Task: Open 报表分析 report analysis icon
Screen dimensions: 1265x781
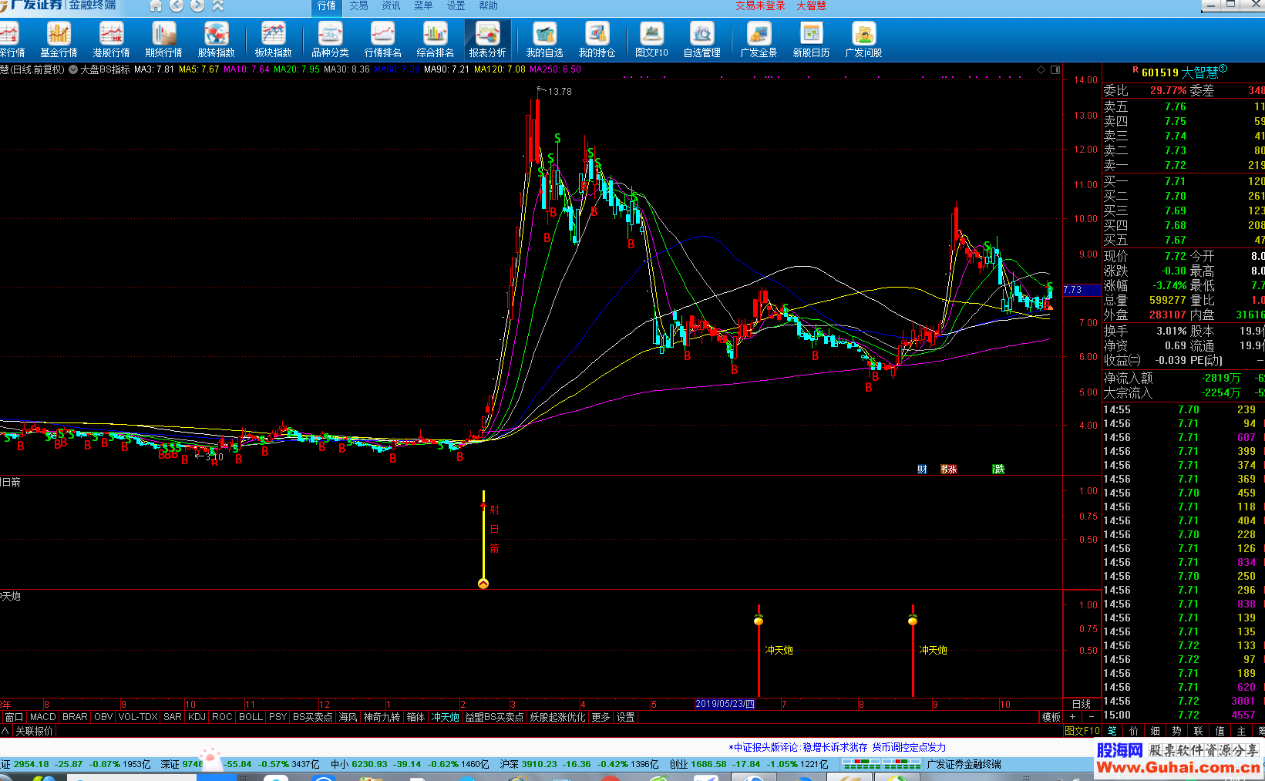Action: click(487, 39)
